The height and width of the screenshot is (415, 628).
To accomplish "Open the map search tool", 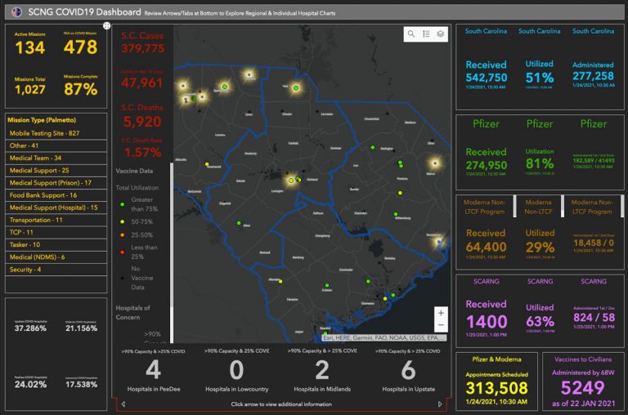I will click(411, 34).
